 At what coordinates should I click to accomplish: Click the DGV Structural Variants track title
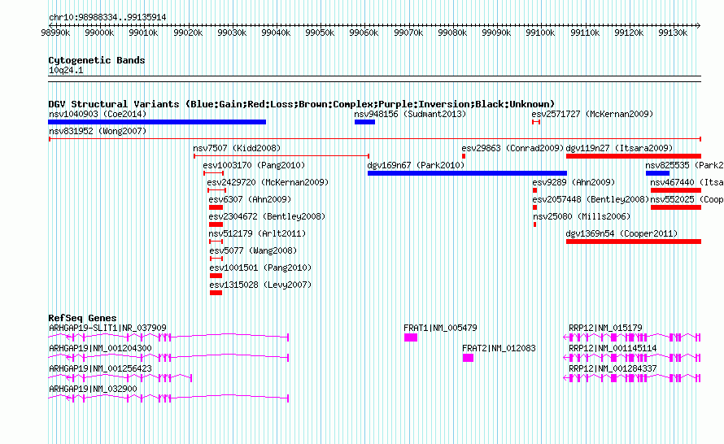coord(301,104)
